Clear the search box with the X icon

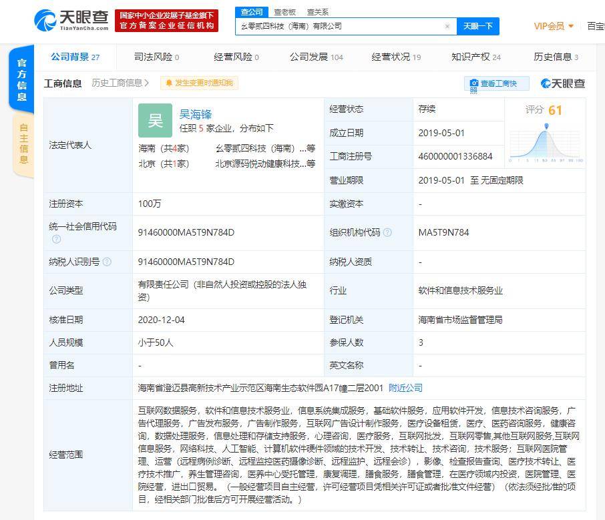tap(447, 26)
